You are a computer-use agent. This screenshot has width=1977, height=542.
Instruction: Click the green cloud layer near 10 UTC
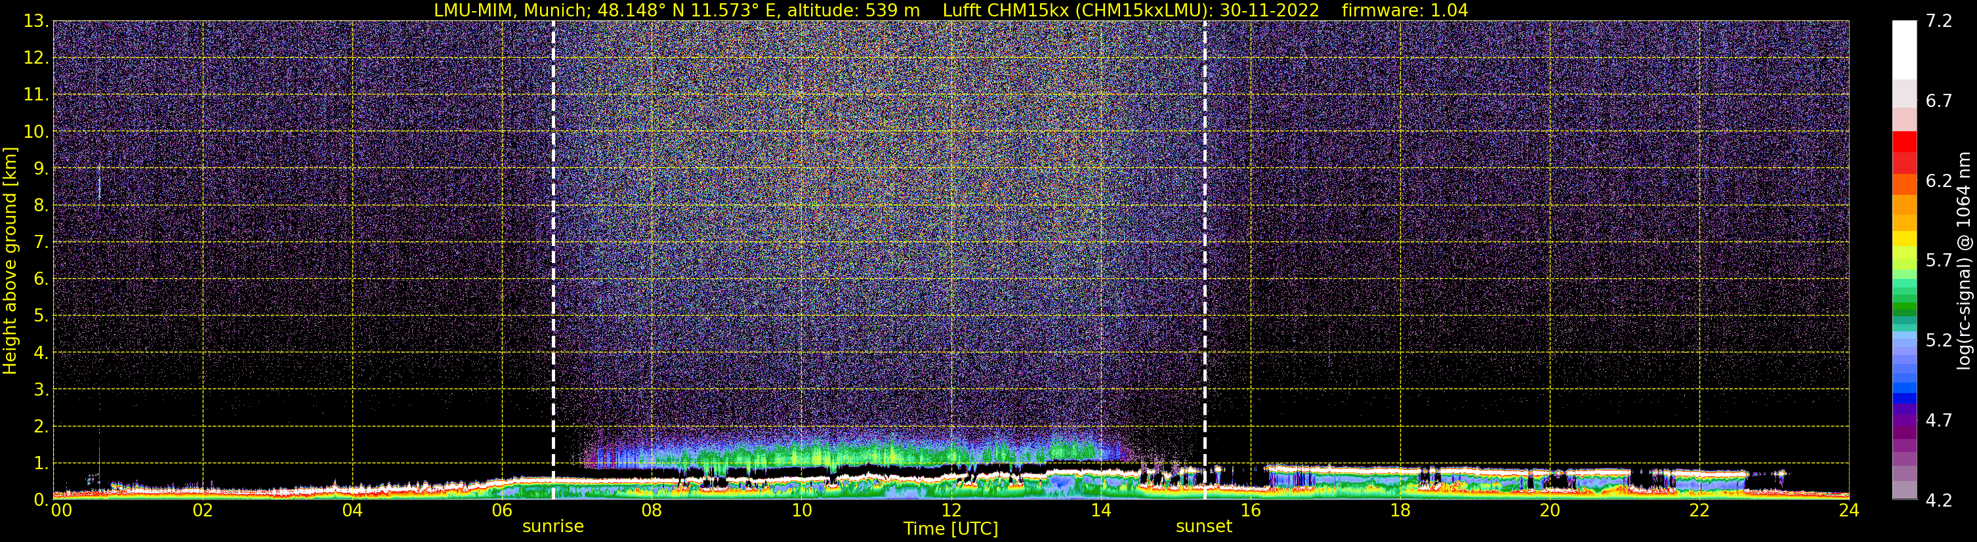click(x=801, y=455)
